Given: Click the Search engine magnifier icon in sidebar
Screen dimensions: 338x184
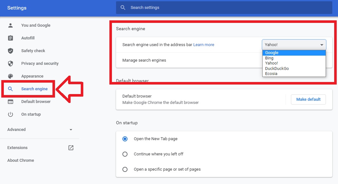Looking at the screenshot, I should 10,89.
